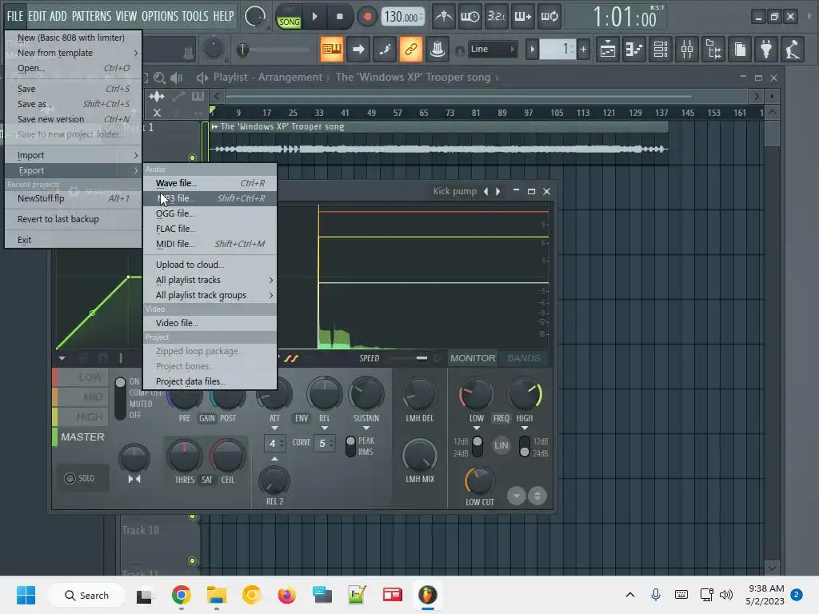Toggle Track 1 mute LED

192,157
